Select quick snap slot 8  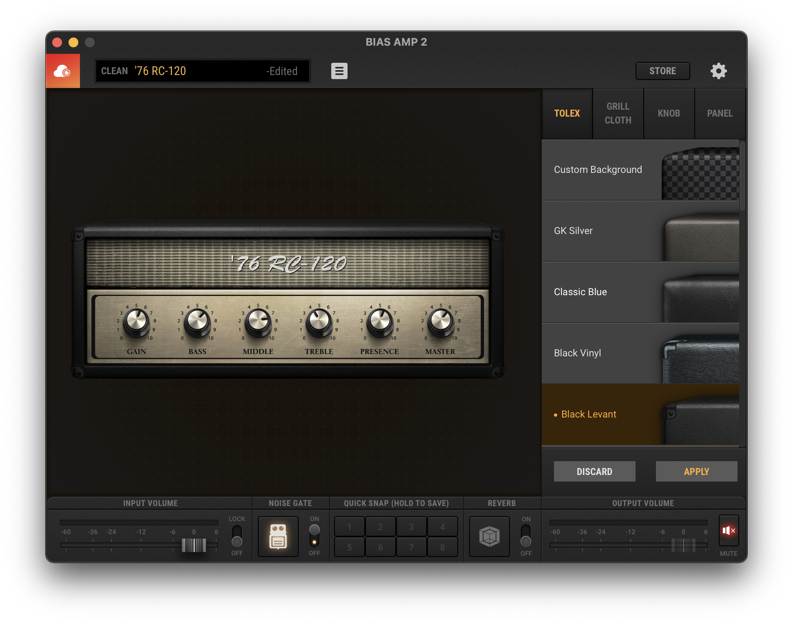tap(443, 547)
